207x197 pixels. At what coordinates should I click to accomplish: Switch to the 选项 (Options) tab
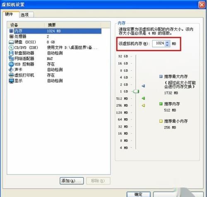coord(26,15)
